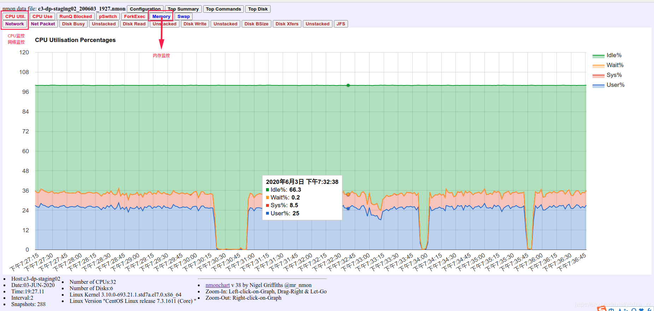Click the Sys% legend label
Image resolution: width=654 pixels, height=311 pixels.
pyautogui.click(x=614, y=75)
